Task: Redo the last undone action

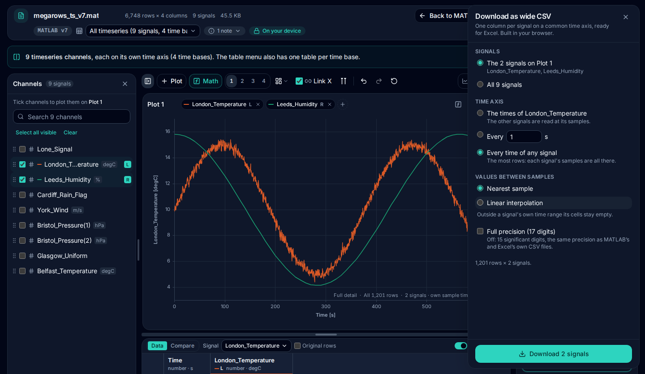Action: pos(379,81)
